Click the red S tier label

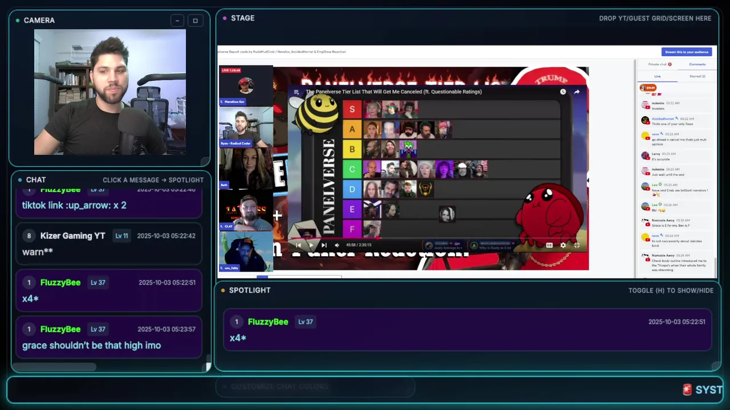(x=352, y=109)
